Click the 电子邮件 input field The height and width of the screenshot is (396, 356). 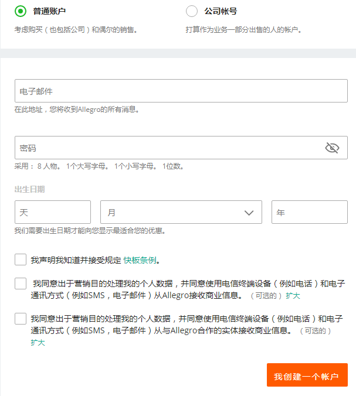pyautogui.click(x=181, y=91)
